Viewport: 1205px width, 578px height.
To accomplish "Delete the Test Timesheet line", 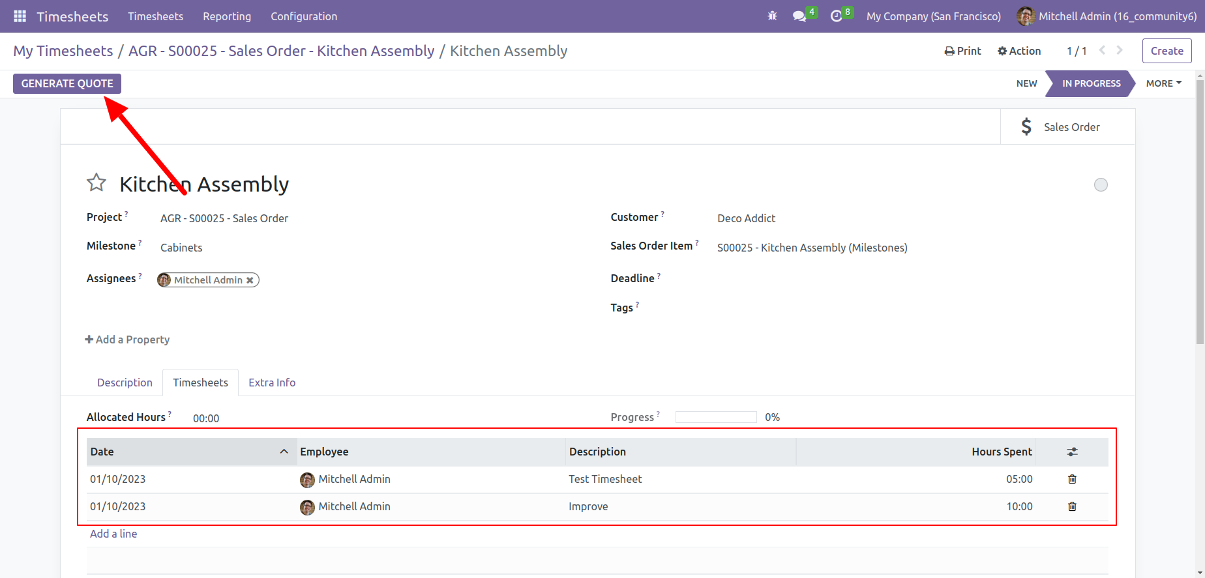I will [1072, 479].
